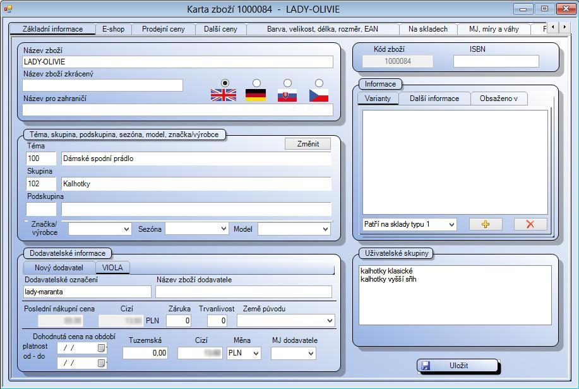Click the yellow plus add-variant icon

[x=486, y=224]
